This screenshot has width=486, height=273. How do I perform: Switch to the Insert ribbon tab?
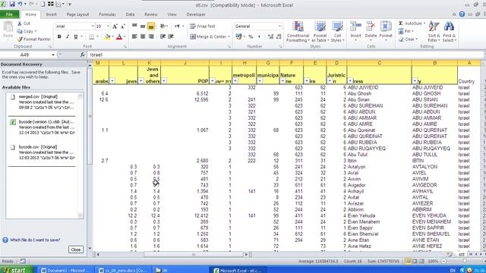pyautogui.click(x=51, y=14)
